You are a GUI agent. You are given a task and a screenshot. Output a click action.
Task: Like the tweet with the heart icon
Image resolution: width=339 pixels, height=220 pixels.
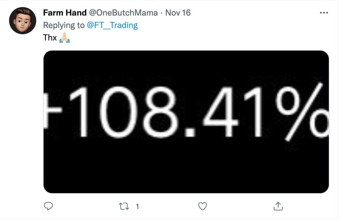pyautogui.click(x=202, y=206)
